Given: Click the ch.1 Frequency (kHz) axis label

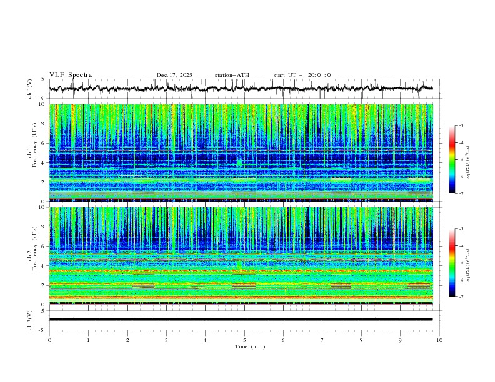Looking at the screenshot, I should click(32, 144).
